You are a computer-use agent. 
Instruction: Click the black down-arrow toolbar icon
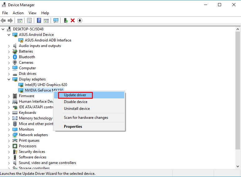tap(80, 20)
